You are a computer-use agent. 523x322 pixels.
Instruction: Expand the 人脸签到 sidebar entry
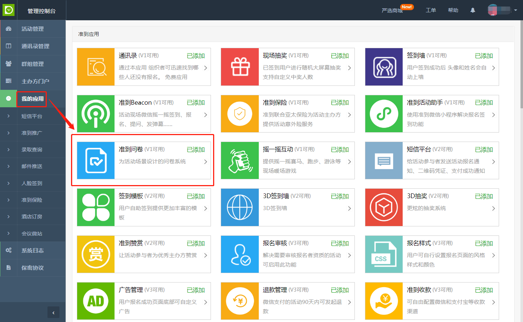(32, 183)
